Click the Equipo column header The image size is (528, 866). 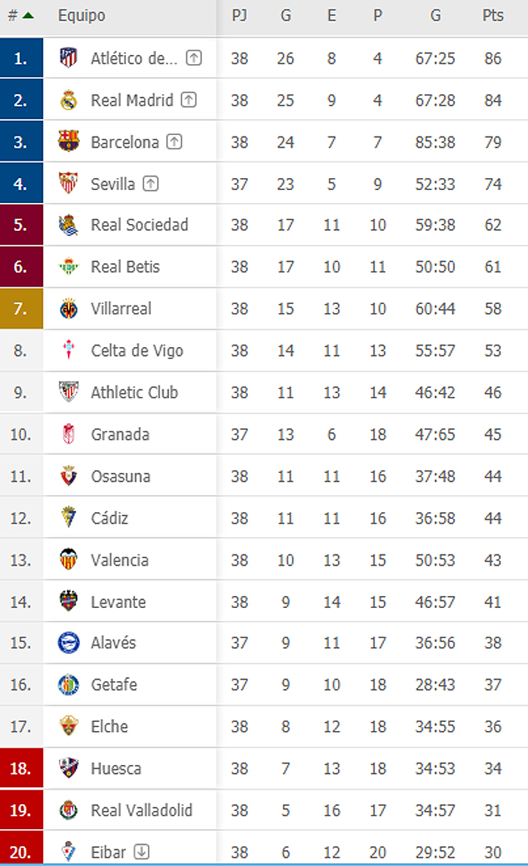tap(81, 15)
